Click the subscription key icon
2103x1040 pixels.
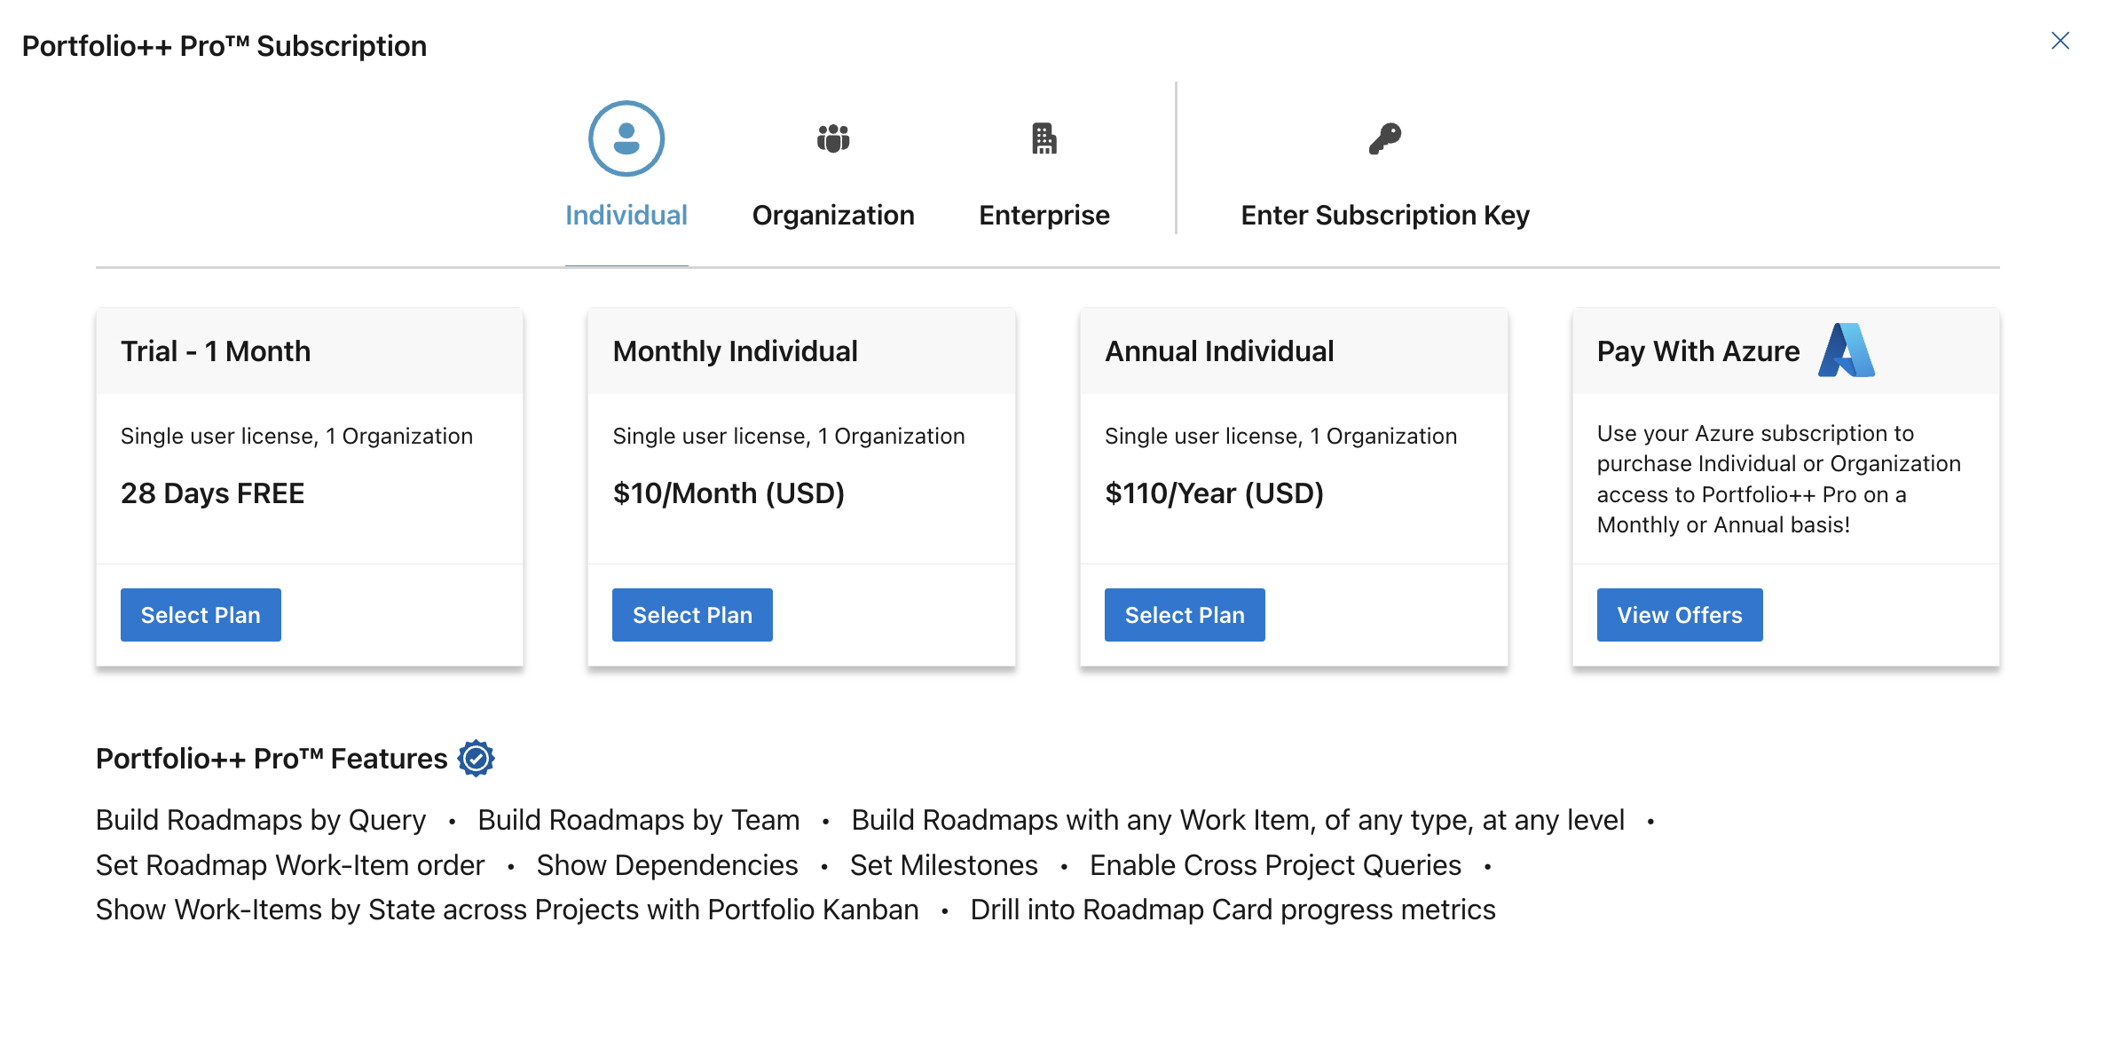tap(1385, 138)
